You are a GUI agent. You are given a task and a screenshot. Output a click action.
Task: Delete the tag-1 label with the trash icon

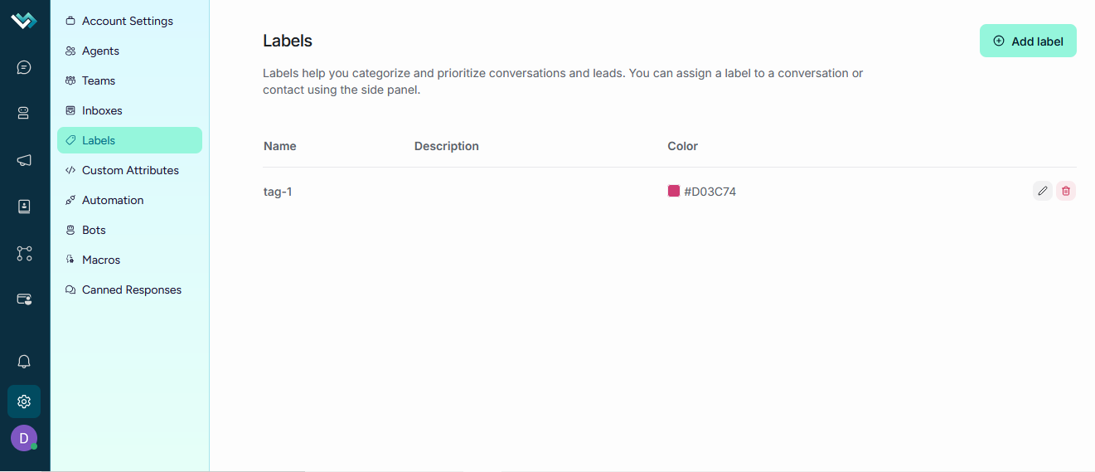[x=1066, y=191]
